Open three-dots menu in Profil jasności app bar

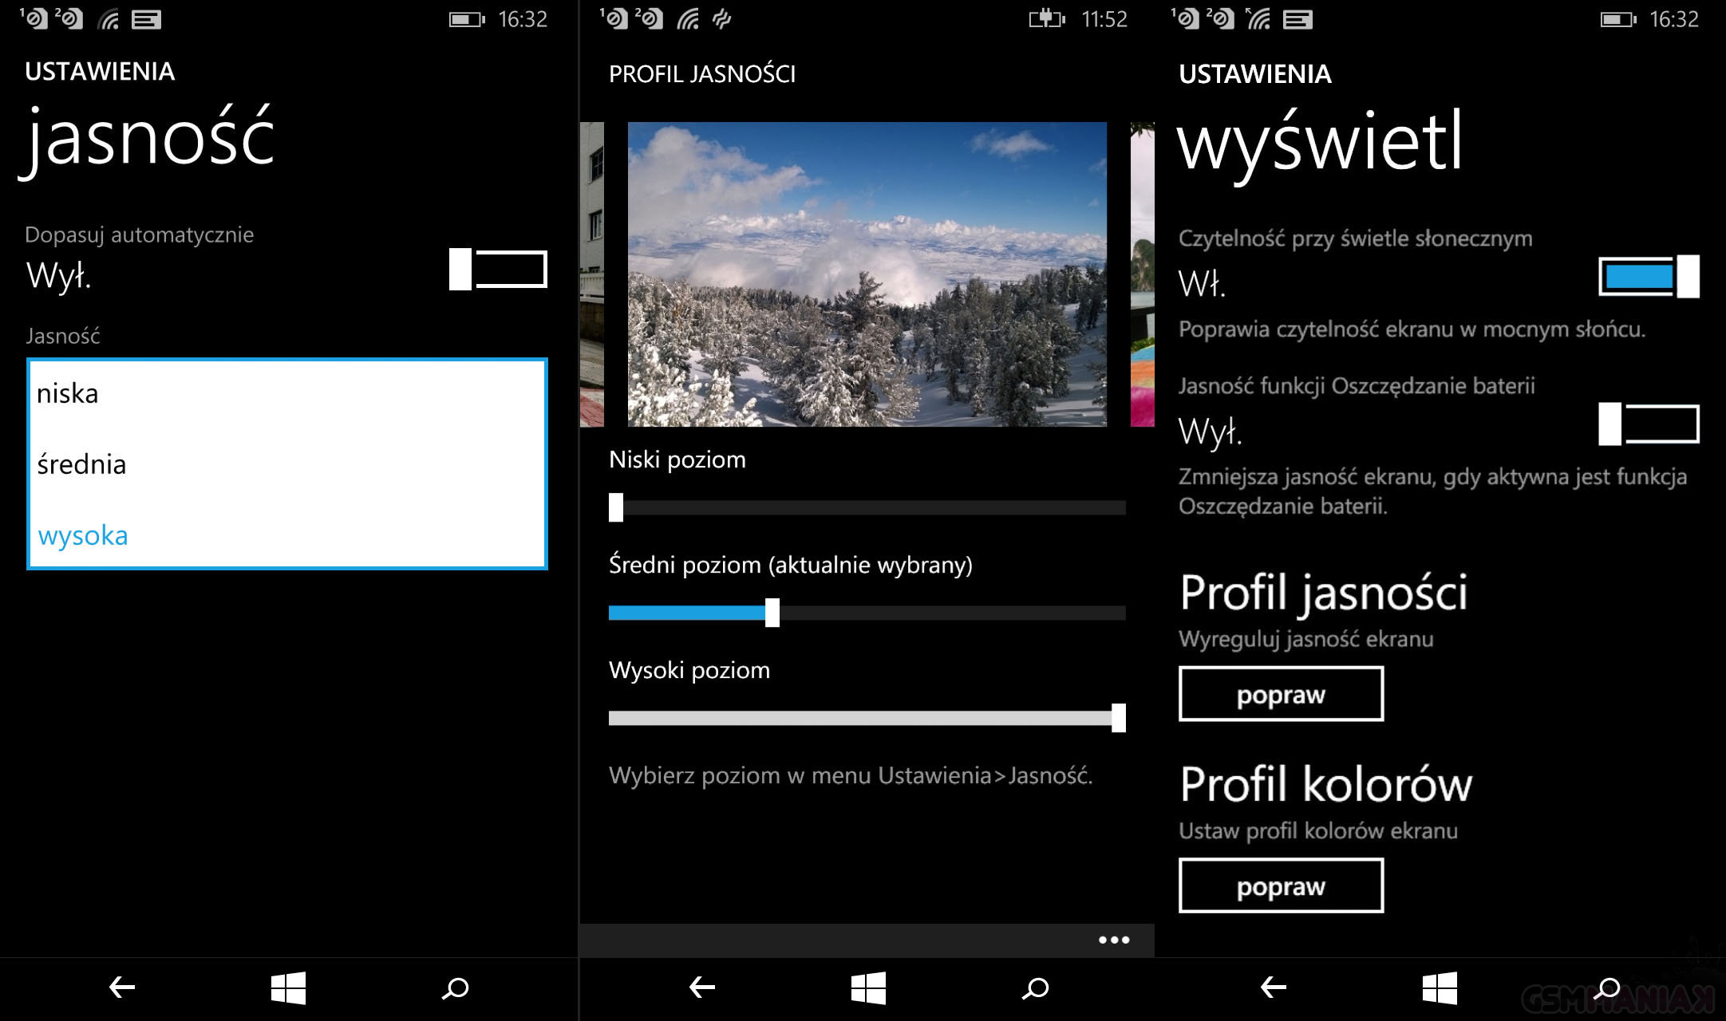(x=1113, y=940)
